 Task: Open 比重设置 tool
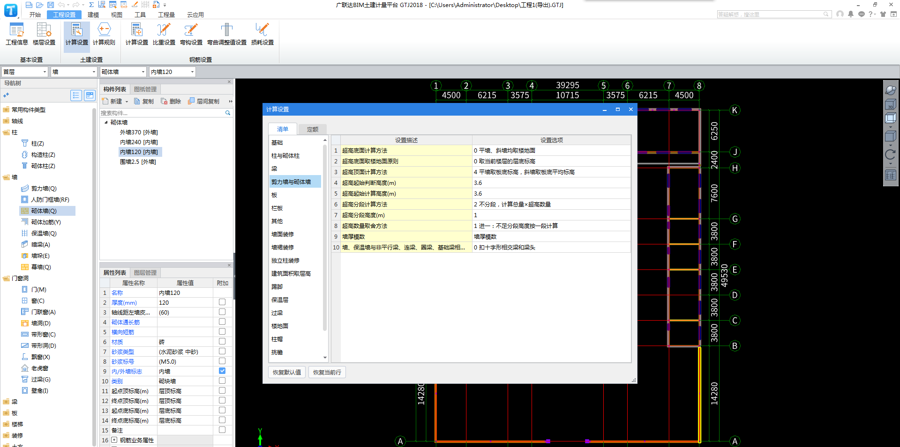pos(164,34)
